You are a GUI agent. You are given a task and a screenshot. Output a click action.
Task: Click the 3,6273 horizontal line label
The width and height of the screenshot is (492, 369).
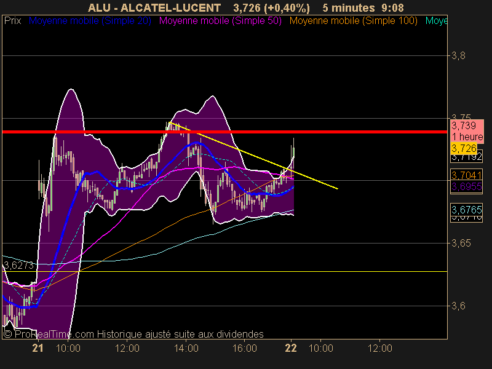click(x=18, y=266)
